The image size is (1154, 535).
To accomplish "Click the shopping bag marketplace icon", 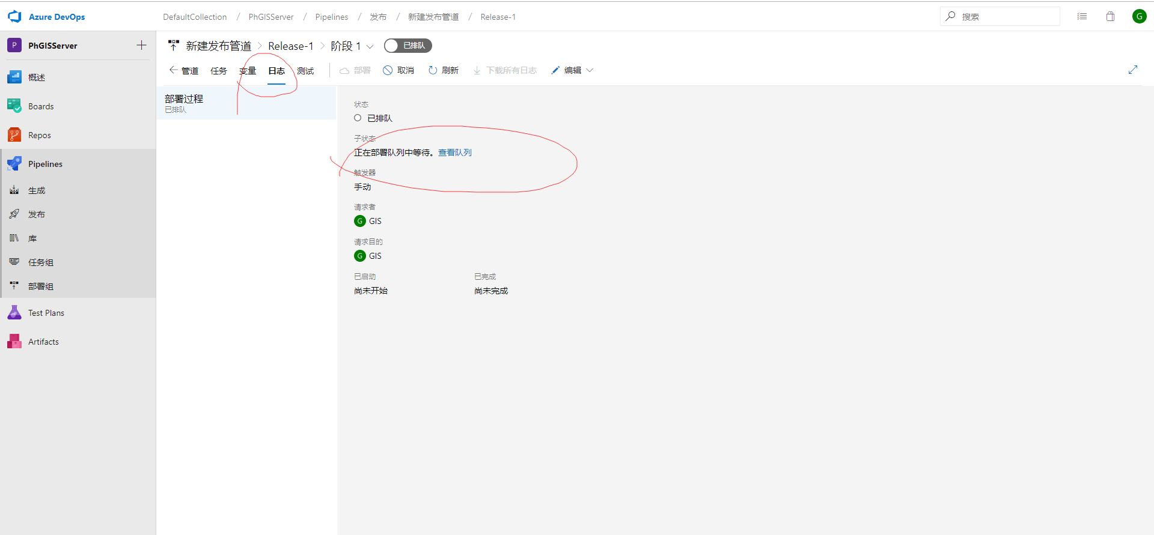I will click(1110, 17).
